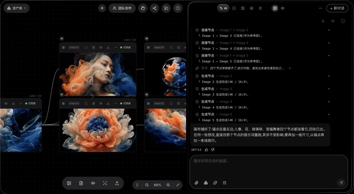This screenshot has width=354, height=194.
Task: Click the Image 133 node label
Action: [74, 103]
